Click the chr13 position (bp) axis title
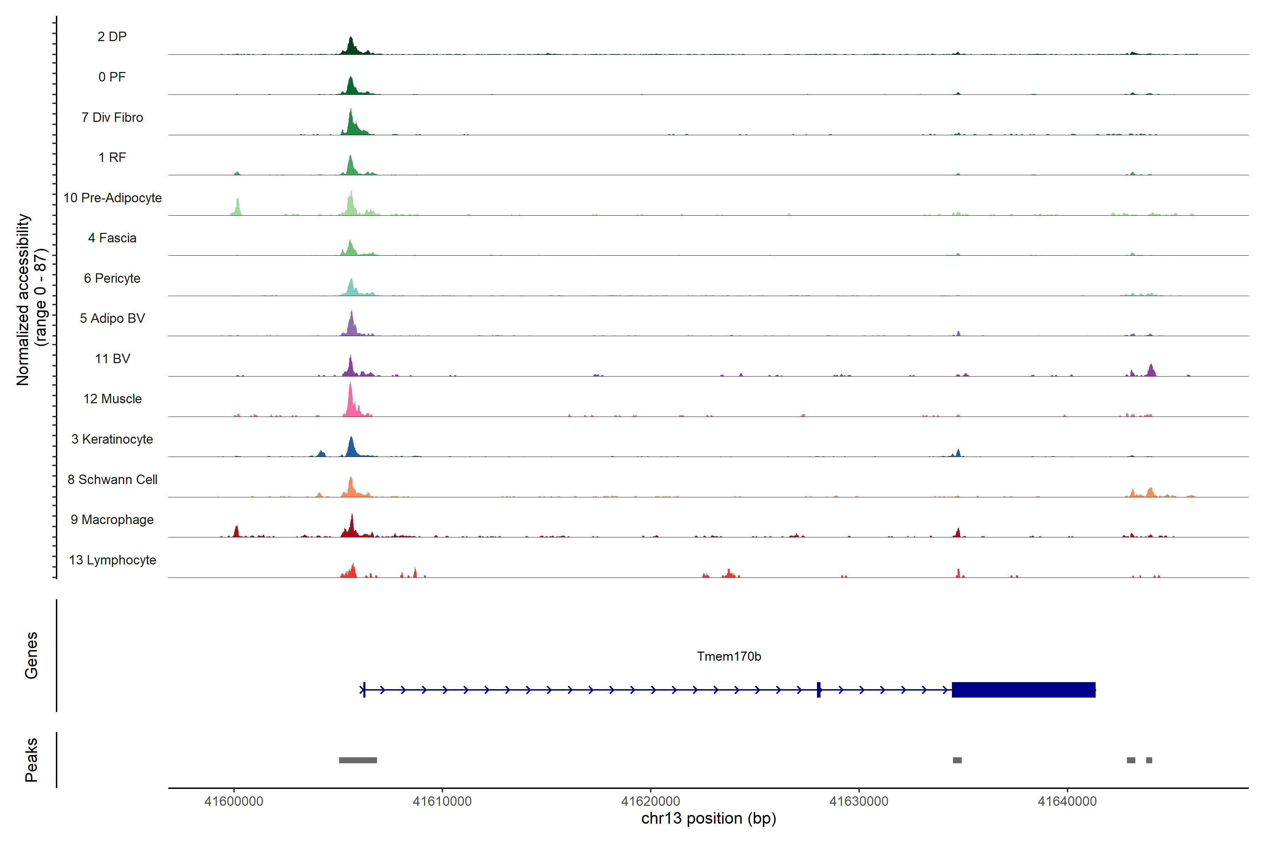Viewport: 1265px width, 843px height. pos(708,818)
